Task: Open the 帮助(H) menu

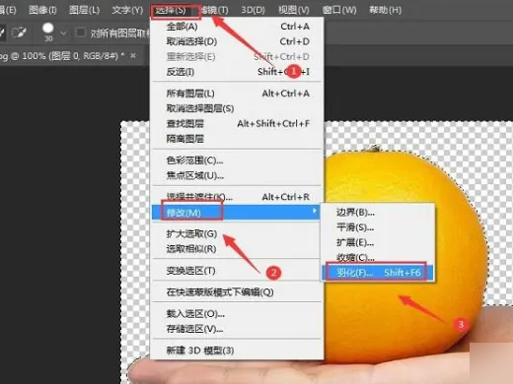Action: pos(385,10)
